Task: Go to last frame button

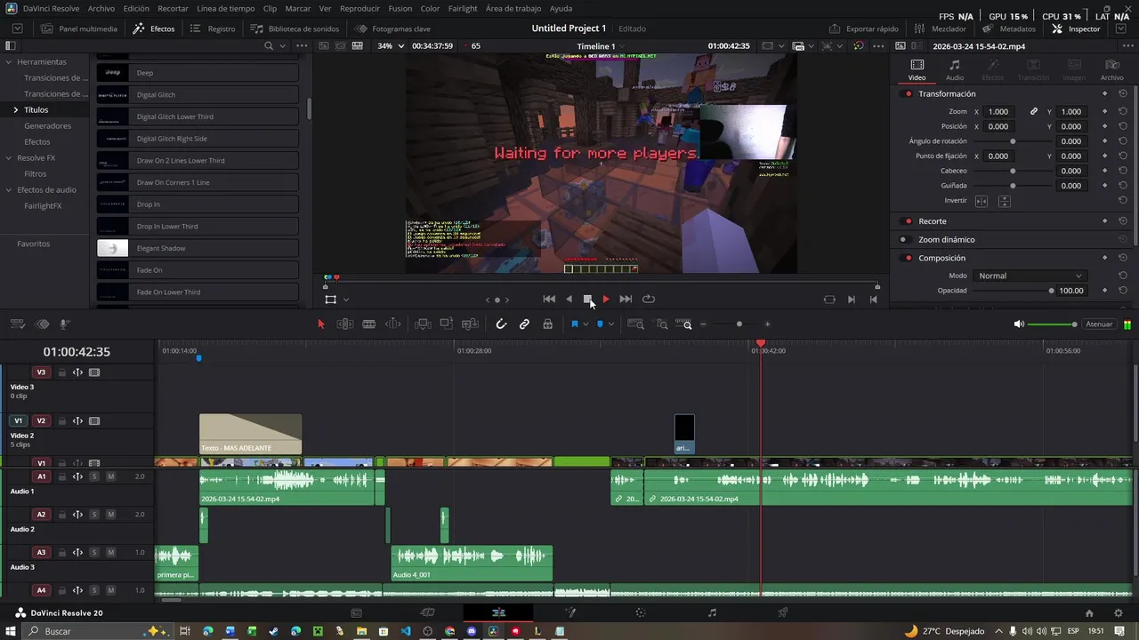Action: [626, 300]
